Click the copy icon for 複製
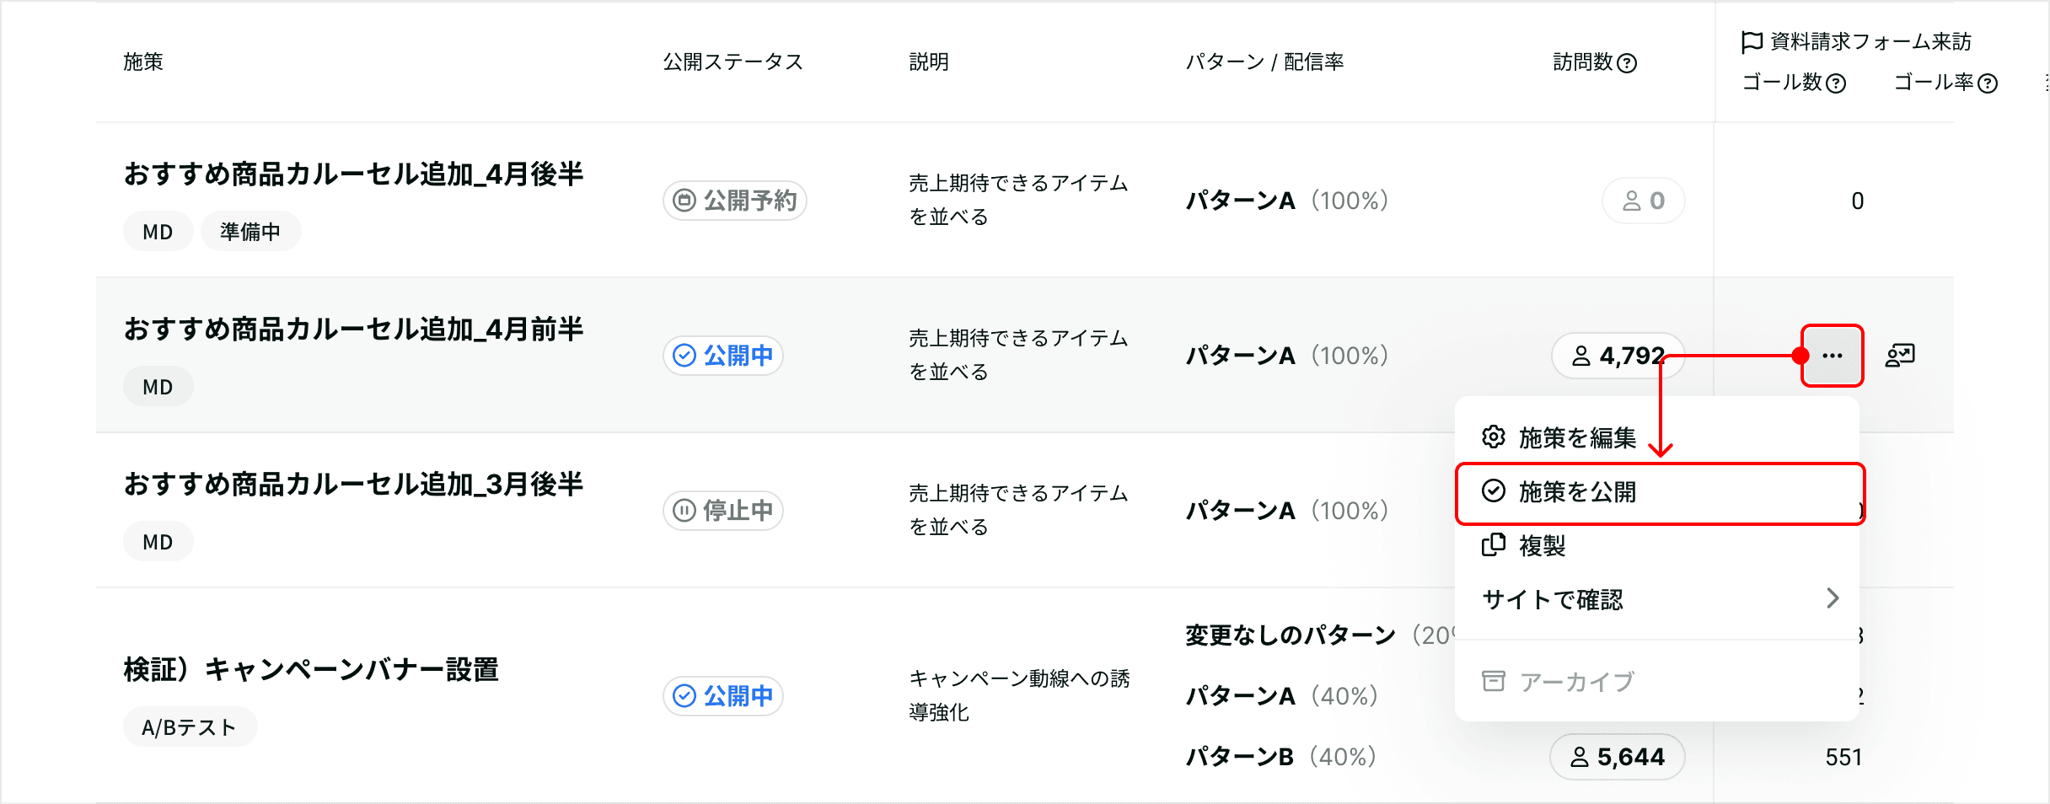 coord(1494,545)
